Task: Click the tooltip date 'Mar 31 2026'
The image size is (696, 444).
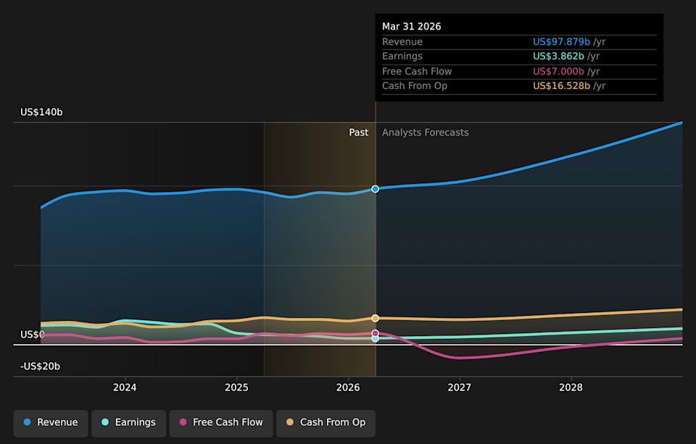Action: click(x=412, y=27)
